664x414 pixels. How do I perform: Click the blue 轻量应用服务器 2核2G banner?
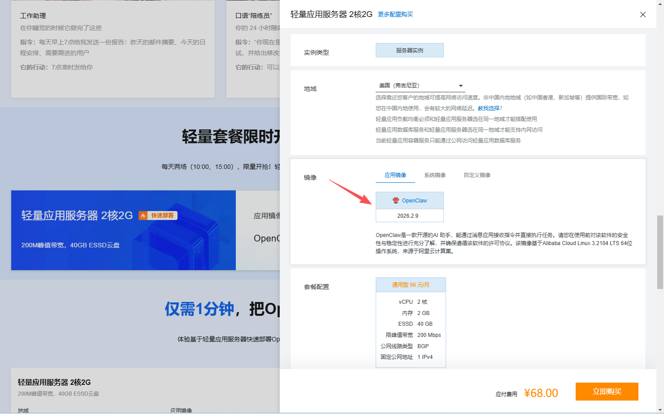pyautogui.click(x=123, y=230)
